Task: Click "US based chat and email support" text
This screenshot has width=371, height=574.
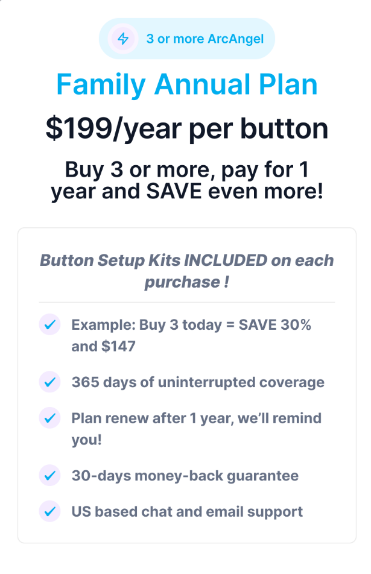Action: coord(187,512)
